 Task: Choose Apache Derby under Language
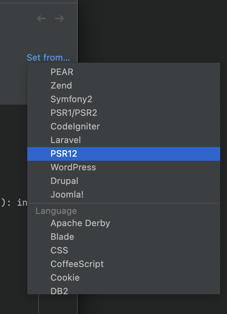(x=80, y=223)
